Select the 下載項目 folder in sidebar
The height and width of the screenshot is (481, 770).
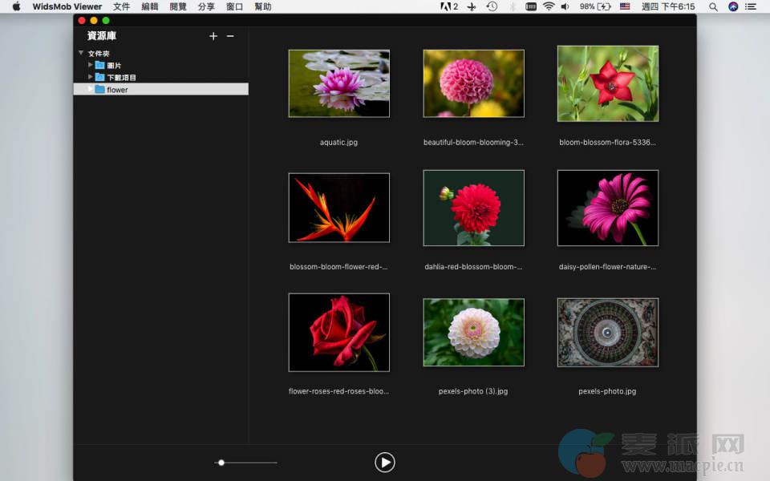click(x=121, y=77)
